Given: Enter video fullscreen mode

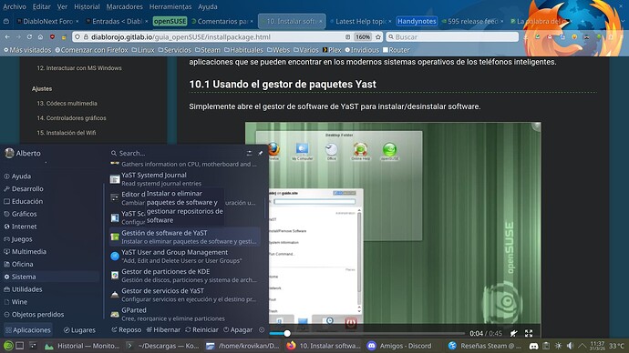Looking at the screenshot, I should pyautogui.click(x=529, y=333).
